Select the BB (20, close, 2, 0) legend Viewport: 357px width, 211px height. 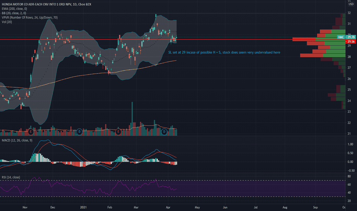coord(14,13)
